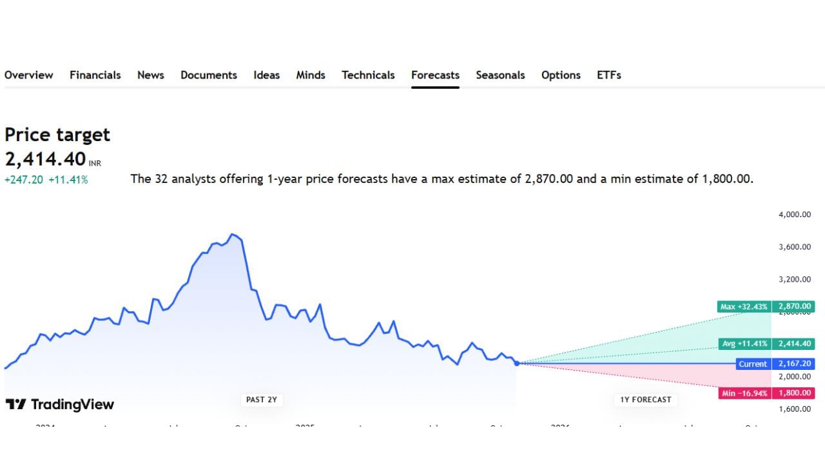
Task: Open the Options tab
Action: click(561, 75)
